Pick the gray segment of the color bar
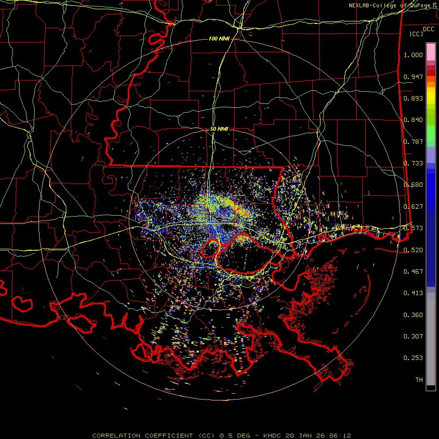This screenshot has width=439, height=439. point(431,339)
